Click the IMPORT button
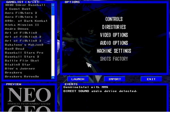170x116 pixels. 114,79
